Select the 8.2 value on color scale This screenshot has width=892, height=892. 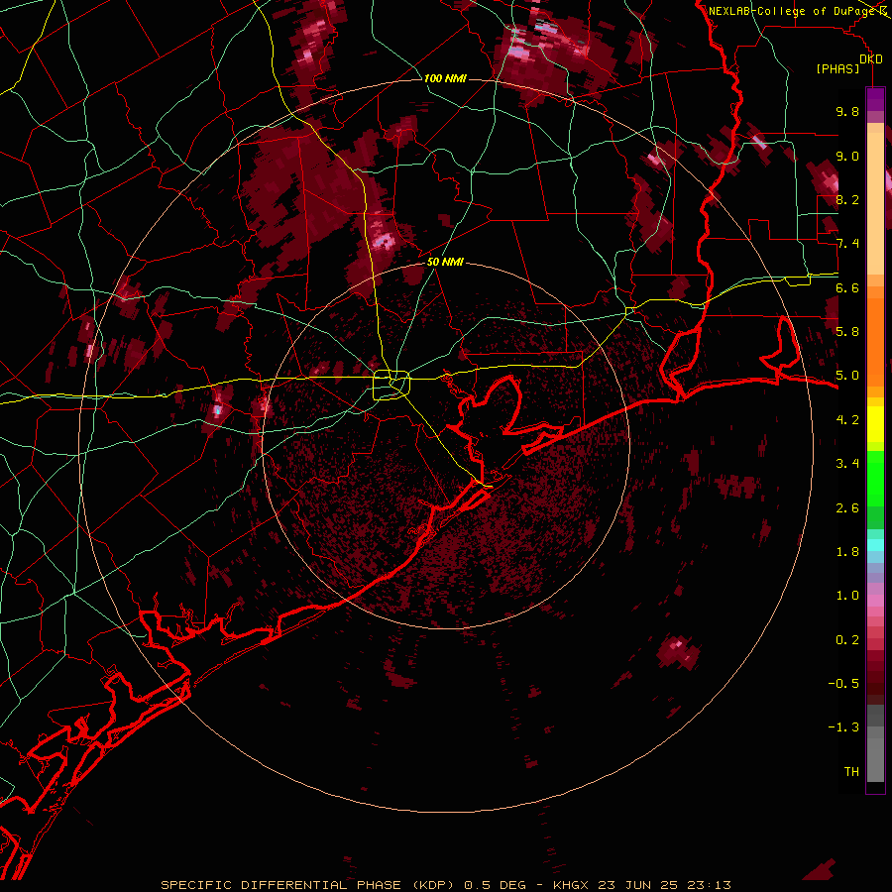[847, 199]
